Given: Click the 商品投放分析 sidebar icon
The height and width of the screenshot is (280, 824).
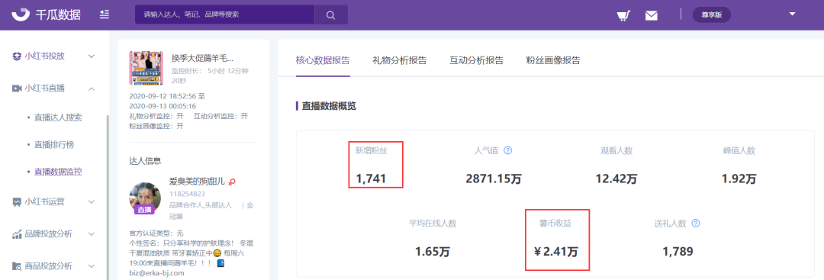Looking at the screenshot, I should coord(16,266).
